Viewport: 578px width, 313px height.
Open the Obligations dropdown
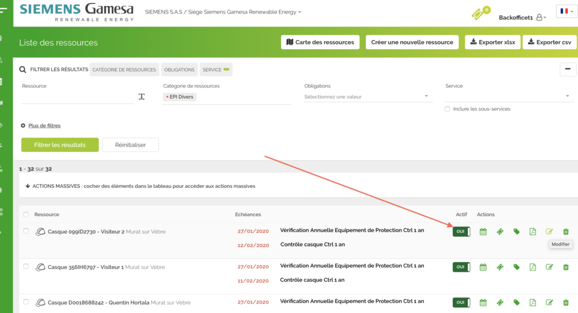tap(367, 97)
